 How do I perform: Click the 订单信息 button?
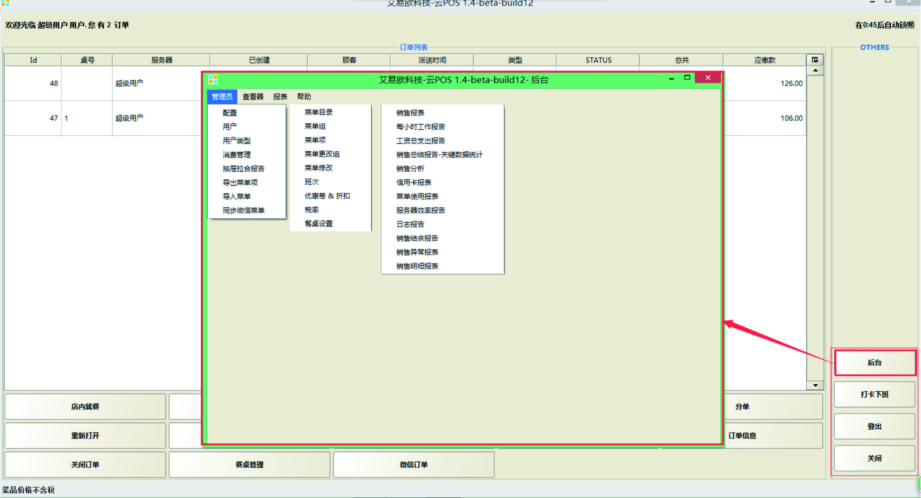pos(773,435)
